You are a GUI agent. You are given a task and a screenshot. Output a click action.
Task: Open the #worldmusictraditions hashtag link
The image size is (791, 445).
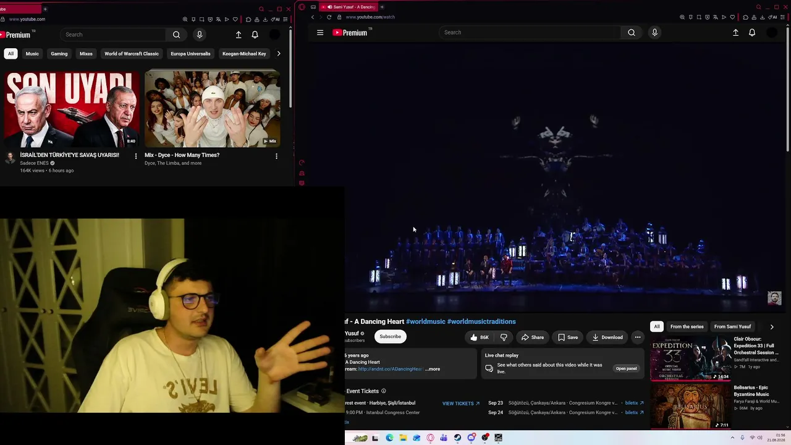[x=481, y=321]
